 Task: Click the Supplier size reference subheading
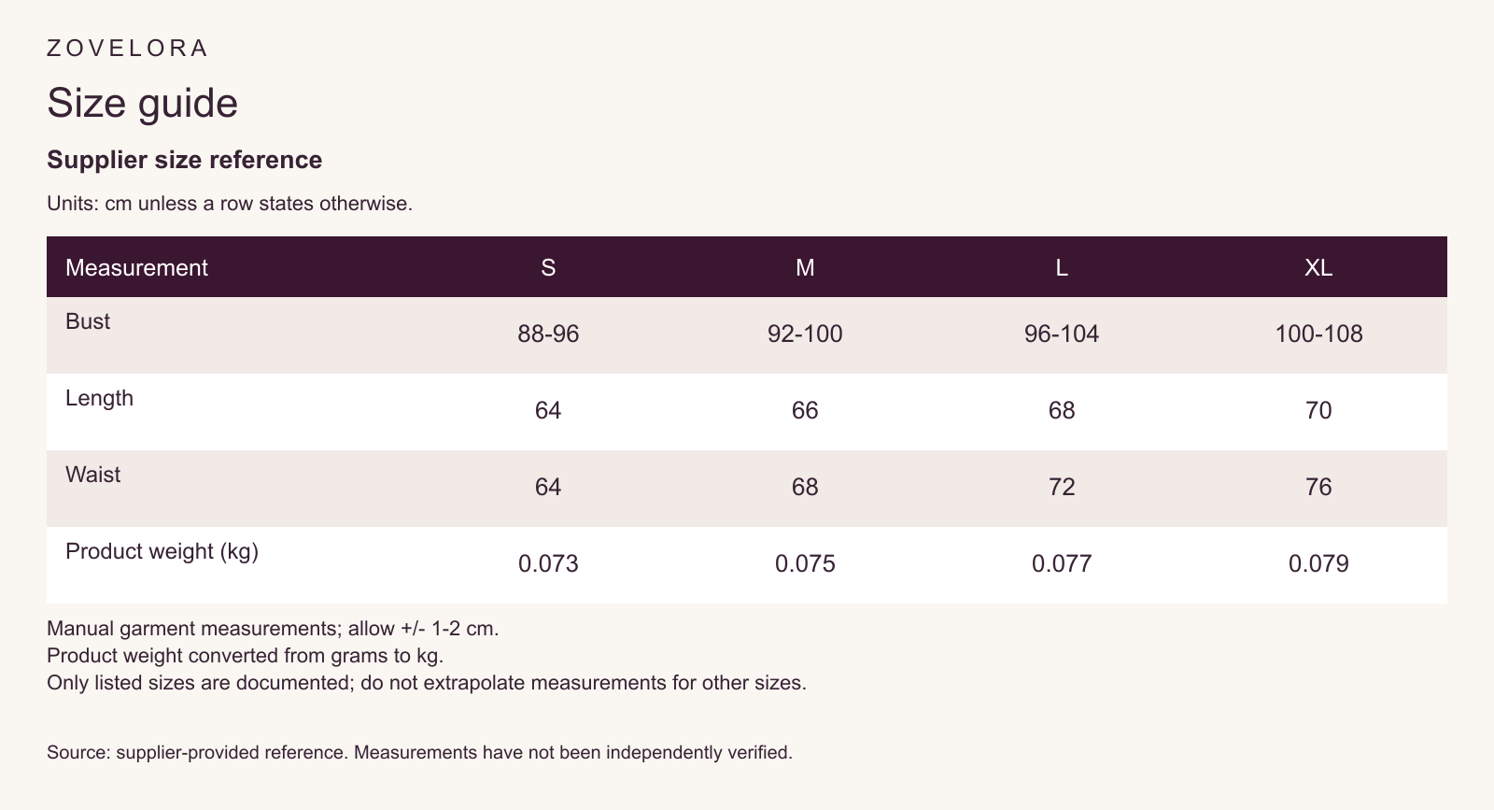click(185, 160)
